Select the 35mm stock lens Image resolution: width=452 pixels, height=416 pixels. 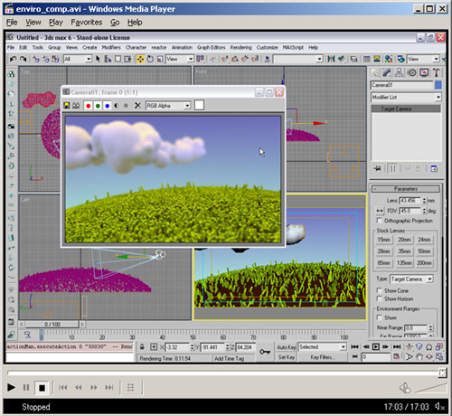pyautogui.click(x=404, y=251)
